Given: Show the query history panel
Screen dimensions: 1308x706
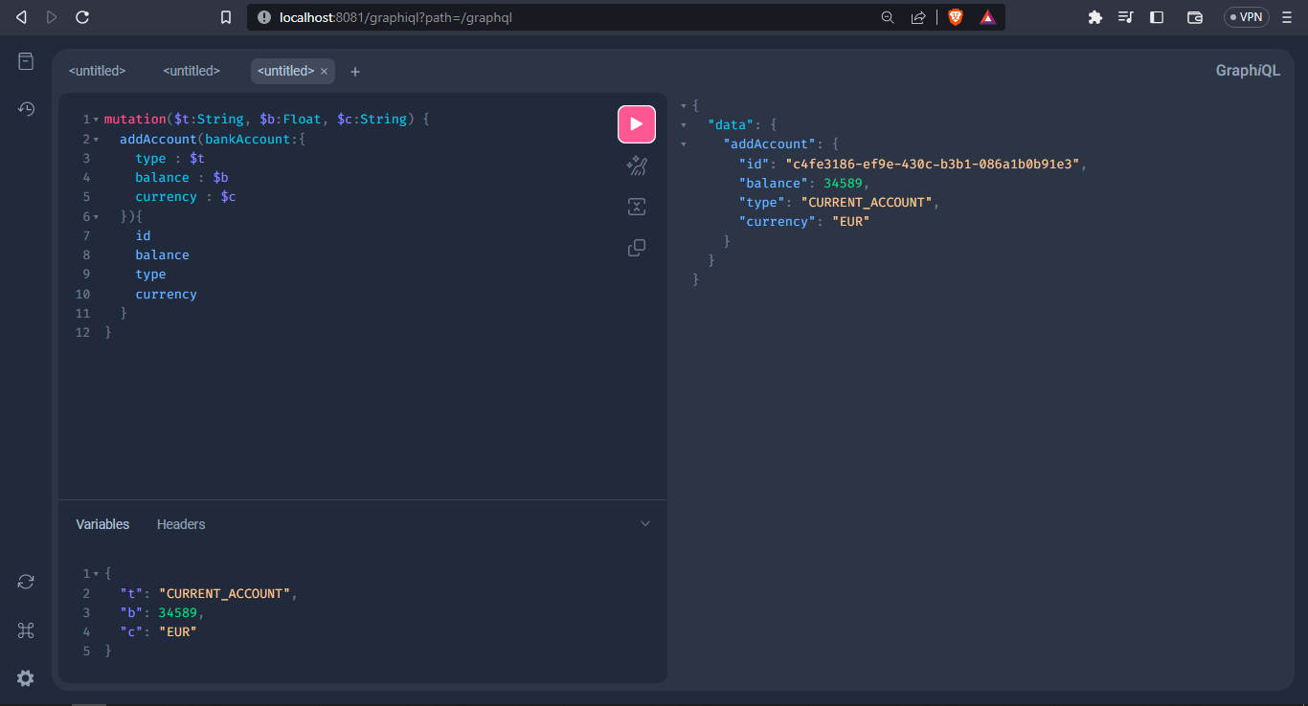Looking at the screenshot, I should [x=25, y=109].
